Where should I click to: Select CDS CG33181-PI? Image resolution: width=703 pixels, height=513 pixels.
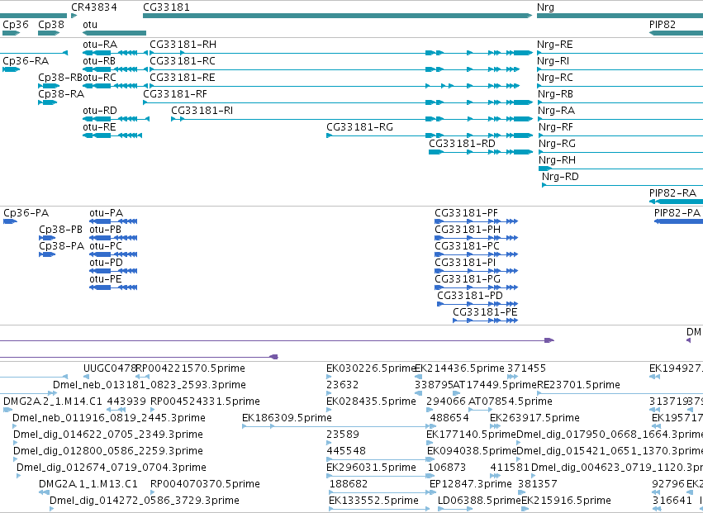(x=477, y=271)
